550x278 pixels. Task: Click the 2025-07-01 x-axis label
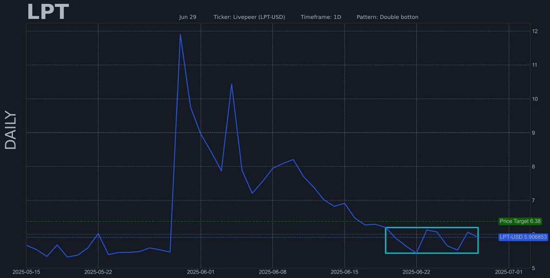point(509,272)
